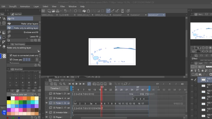Expand Close gap options arrow

(37, 59)
